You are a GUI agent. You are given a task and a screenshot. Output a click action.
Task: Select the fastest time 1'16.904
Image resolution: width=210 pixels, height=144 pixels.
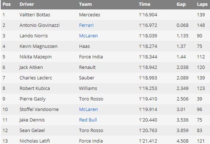click(147, 15)
